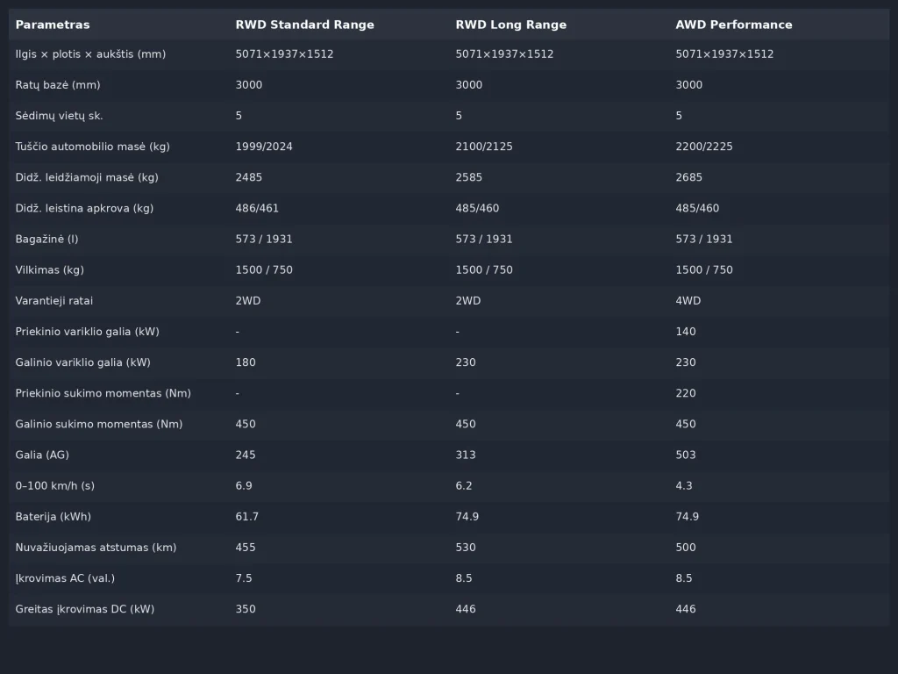Select the 530 driving range value
The image size is (898, 674).
pos(466,548)
